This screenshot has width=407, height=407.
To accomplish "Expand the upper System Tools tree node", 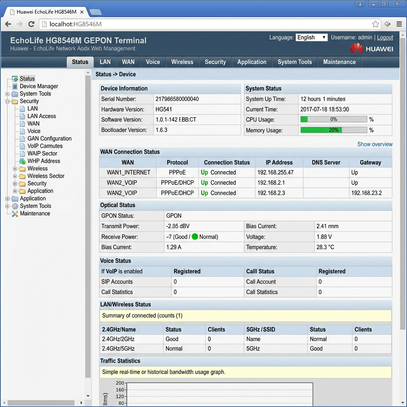I will coord(8,94).
